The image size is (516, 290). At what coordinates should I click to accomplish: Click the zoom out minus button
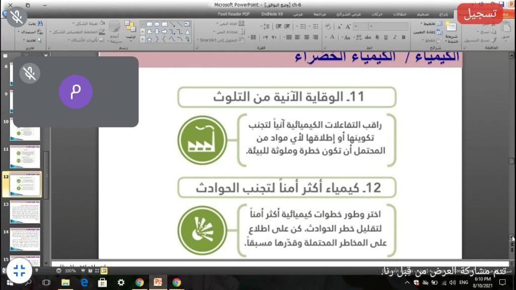tap(59, 270)
